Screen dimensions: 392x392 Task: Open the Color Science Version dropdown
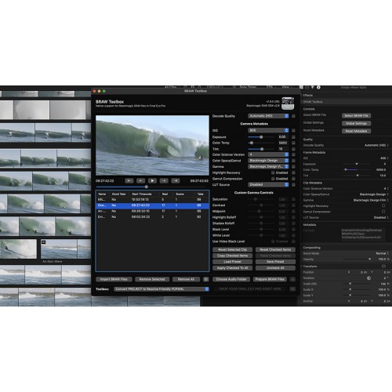[268, 154]
